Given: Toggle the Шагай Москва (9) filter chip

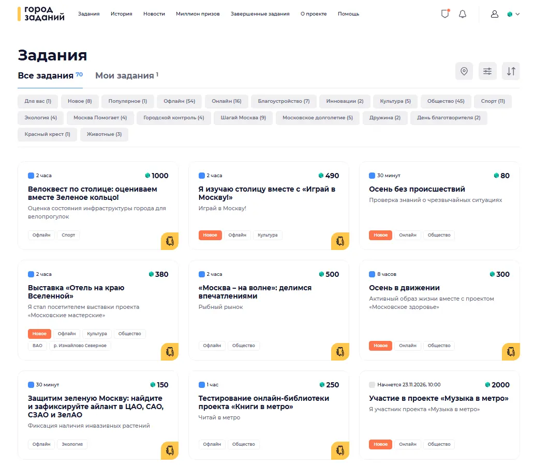Looking at the screenshot, I should pos(243,118).
